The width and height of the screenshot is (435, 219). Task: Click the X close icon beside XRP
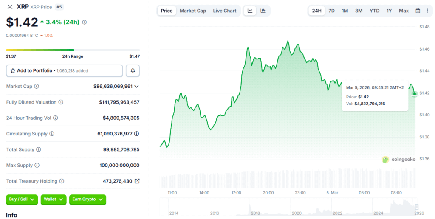tap(10, 7)
